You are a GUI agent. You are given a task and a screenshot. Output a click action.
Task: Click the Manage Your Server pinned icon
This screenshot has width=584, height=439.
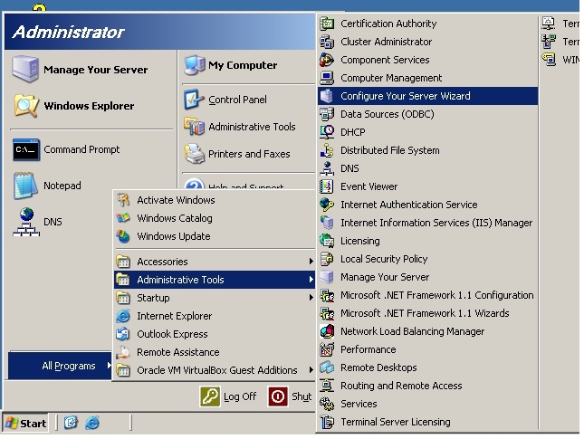[25, 70]
